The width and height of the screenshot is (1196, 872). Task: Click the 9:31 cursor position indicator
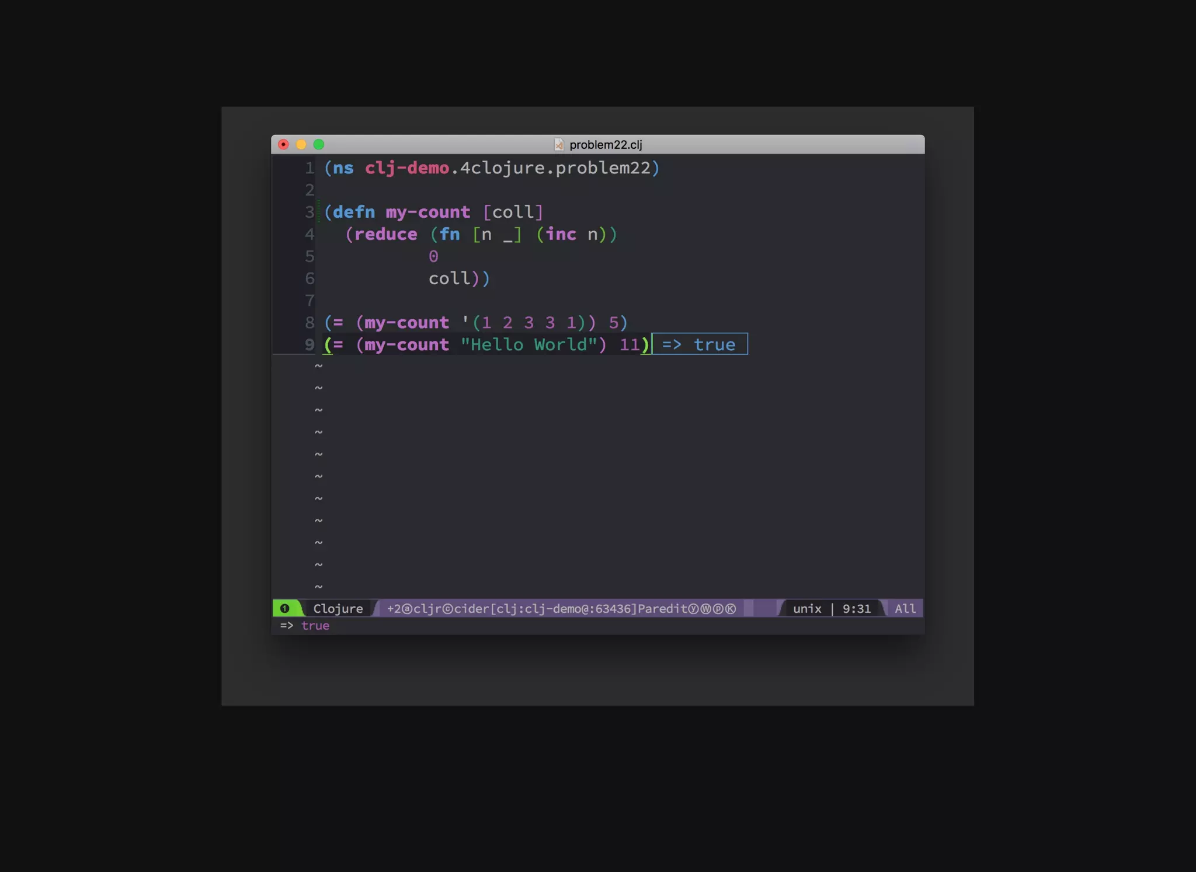click(856, 608)
